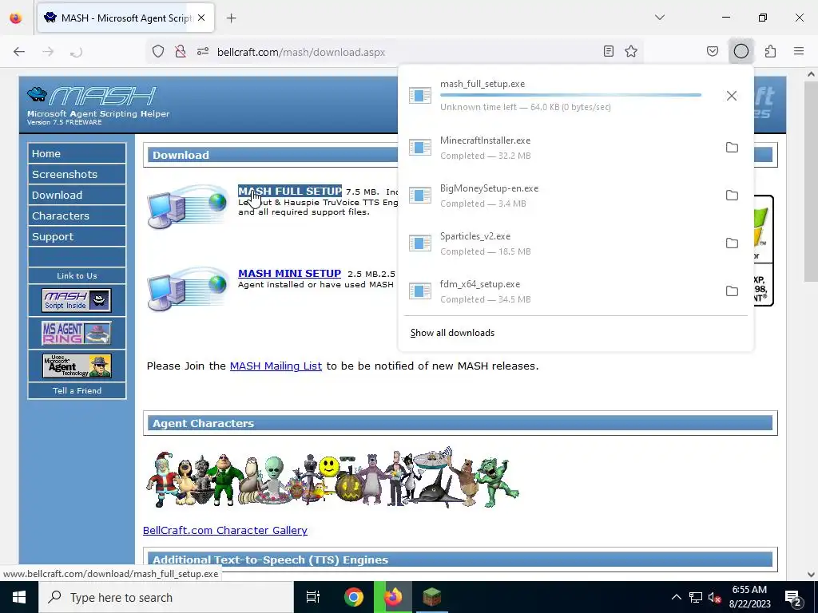Close the MASH tab
The width and height of the screenshot is (818, 613).
point(201,18)
